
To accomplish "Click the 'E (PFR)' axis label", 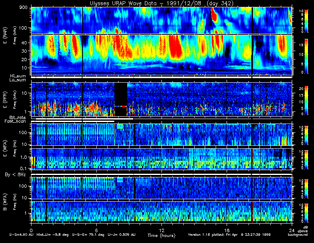I will [5, 100].
